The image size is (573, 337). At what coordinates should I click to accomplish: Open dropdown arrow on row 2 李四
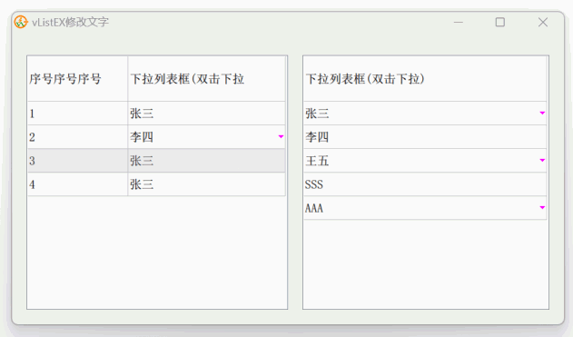[x=281, y=136]
